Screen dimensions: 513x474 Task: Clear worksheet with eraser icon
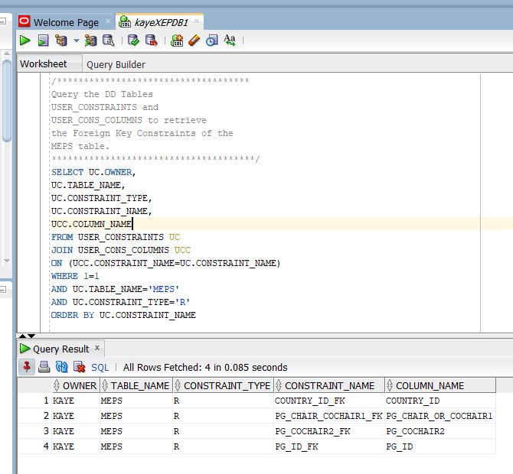coord(194,41)
